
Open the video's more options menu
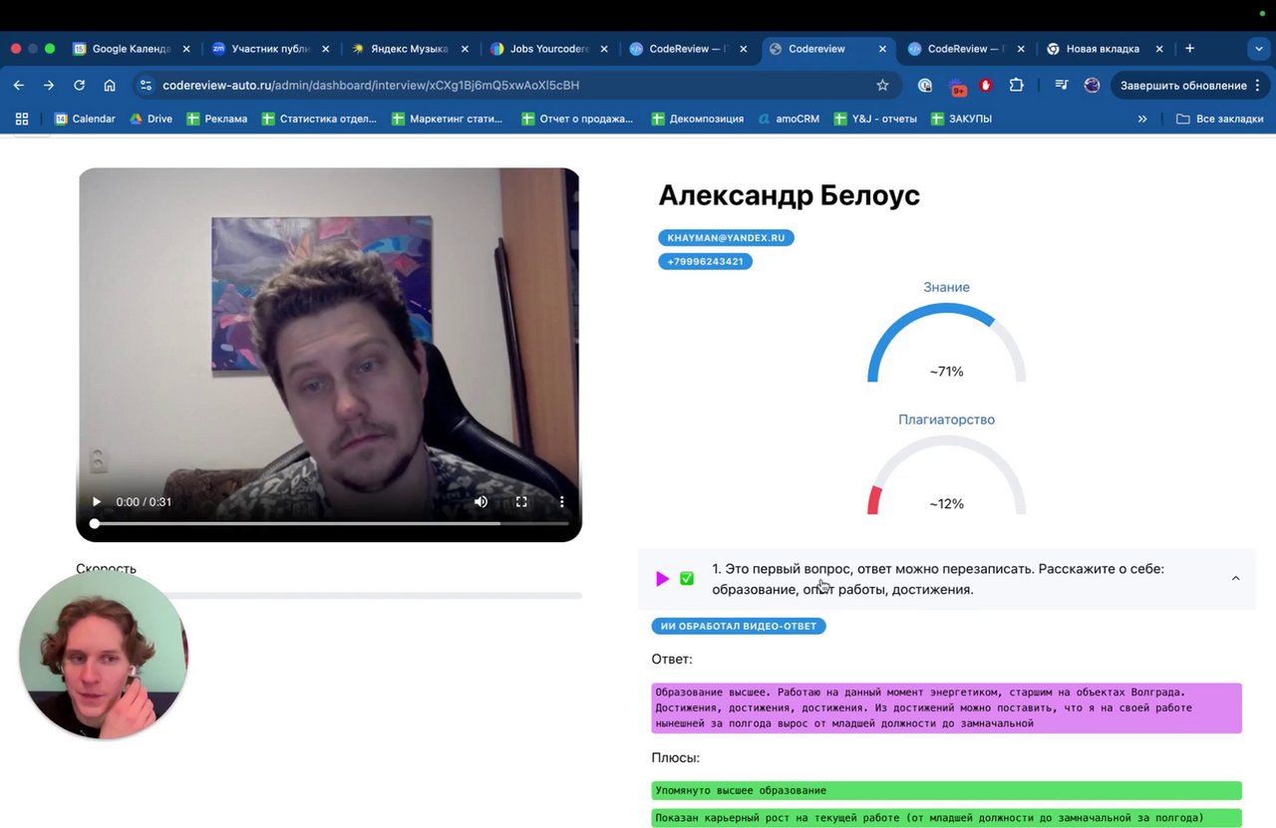pyautogui.click(x=561, y=502)
